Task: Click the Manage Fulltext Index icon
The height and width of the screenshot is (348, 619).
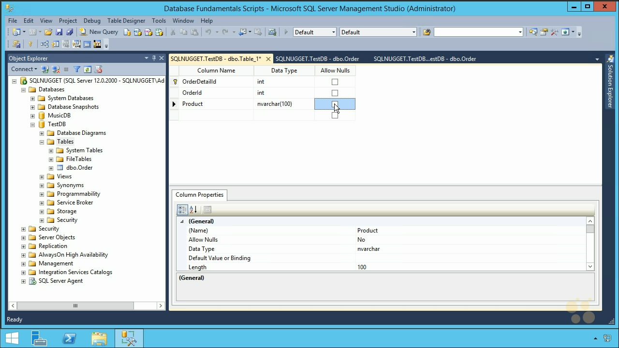Action: (x=66, y=44)
